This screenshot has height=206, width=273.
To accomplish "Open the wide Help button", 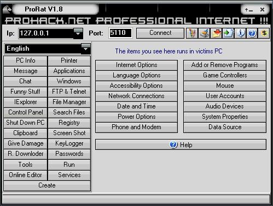I will coord(181,144).
